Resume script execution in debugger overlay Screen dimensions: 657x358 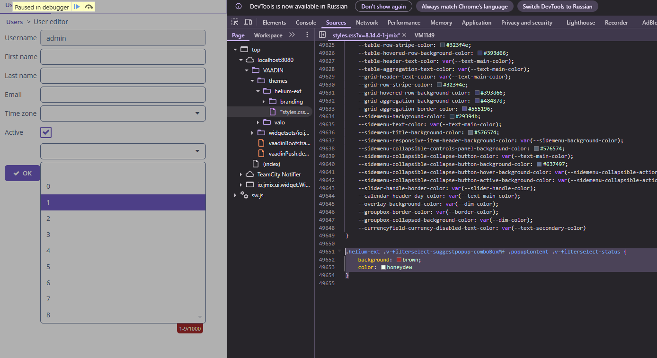coord(77,7)
